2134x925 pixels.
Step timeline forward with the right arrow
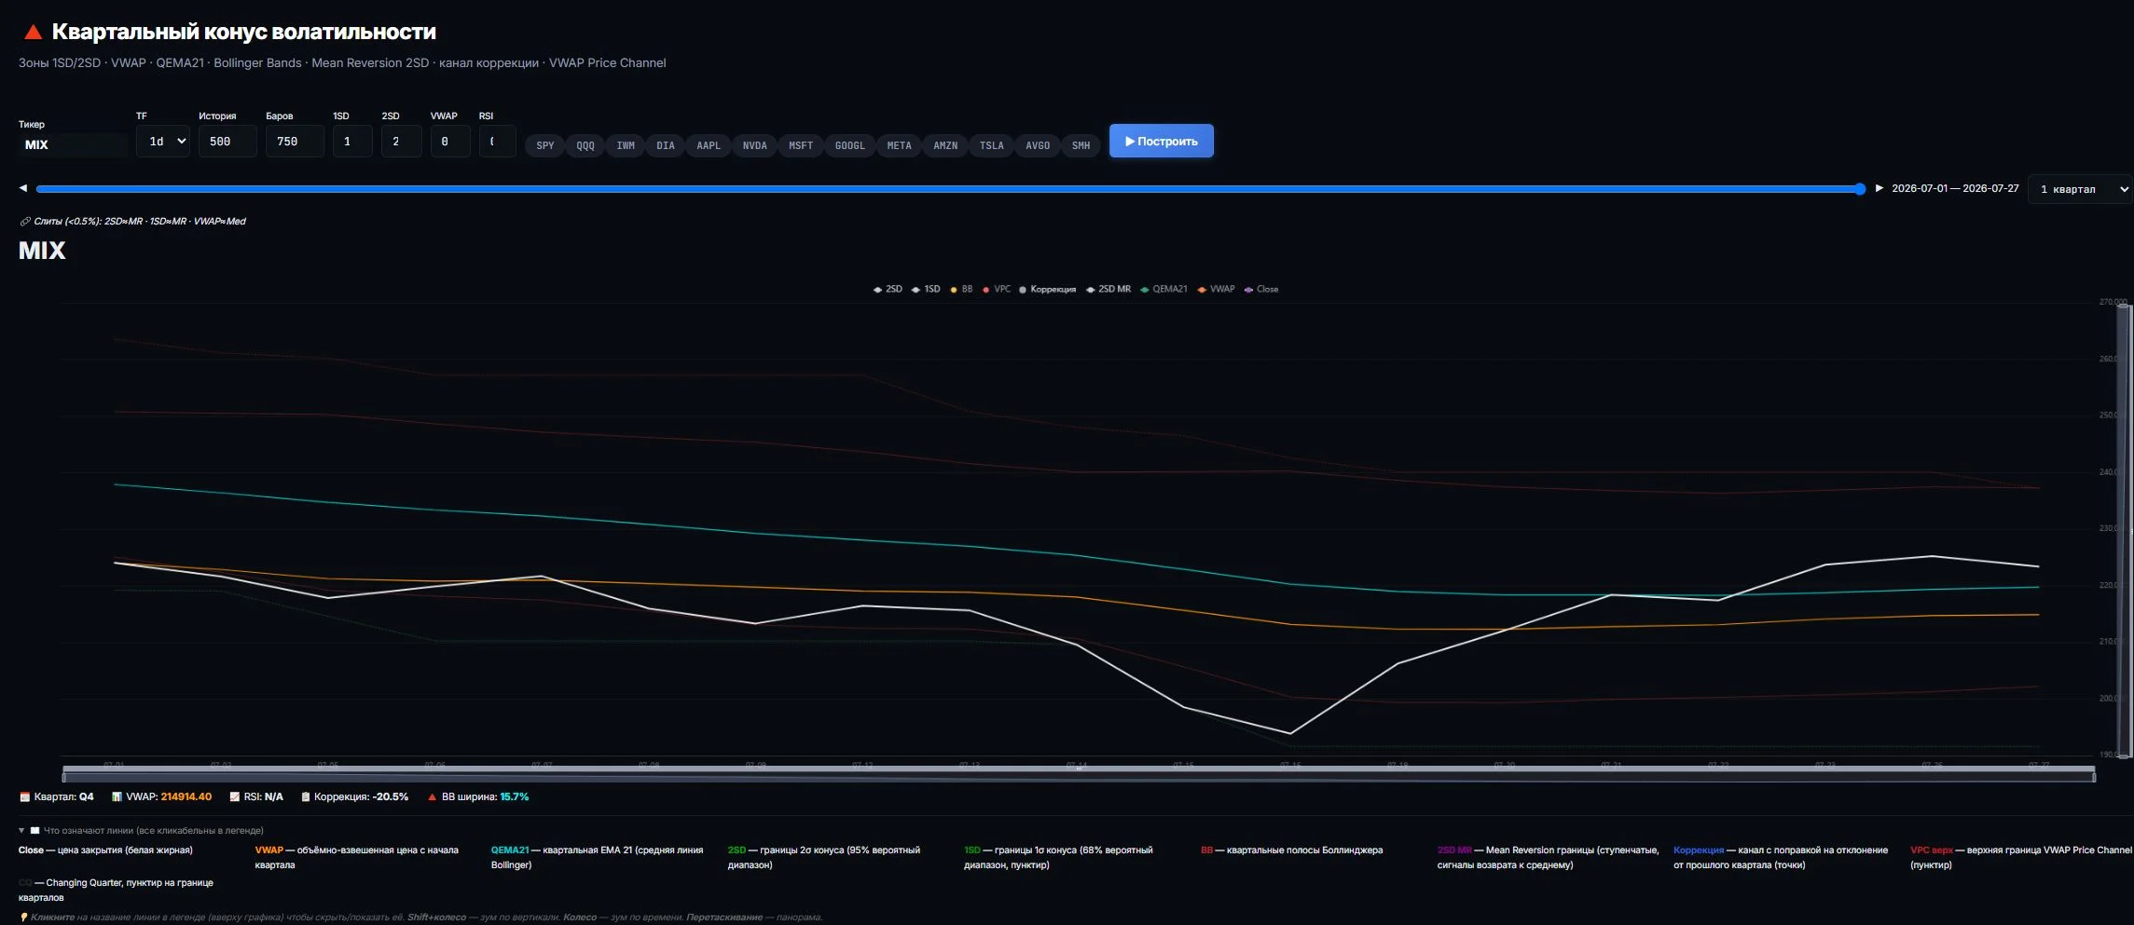tap(1879, 188)
